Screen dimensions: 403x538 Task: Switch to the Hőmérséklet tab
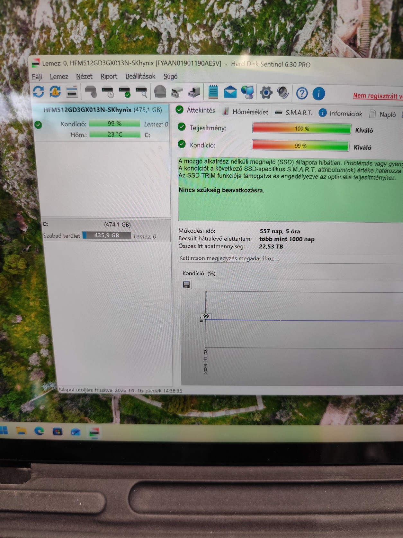pyautogui.click(x=246, y=112)
